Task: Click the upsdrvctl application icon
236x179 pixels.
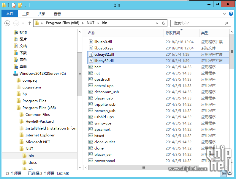Action: (x=91, y=79)
